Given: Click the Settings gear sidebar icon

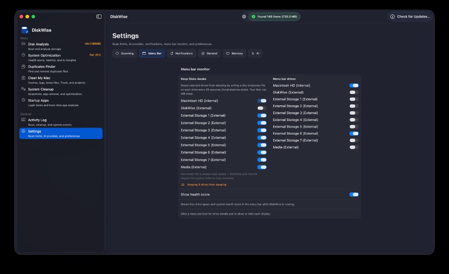Looking at the screenshot, I should pyautogui.click(x=23, y=131).
